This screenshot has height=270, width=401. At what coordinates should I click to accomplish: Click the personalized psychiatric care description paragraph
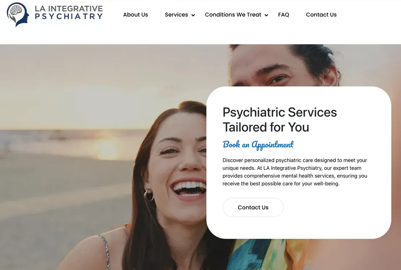[295, 172]
